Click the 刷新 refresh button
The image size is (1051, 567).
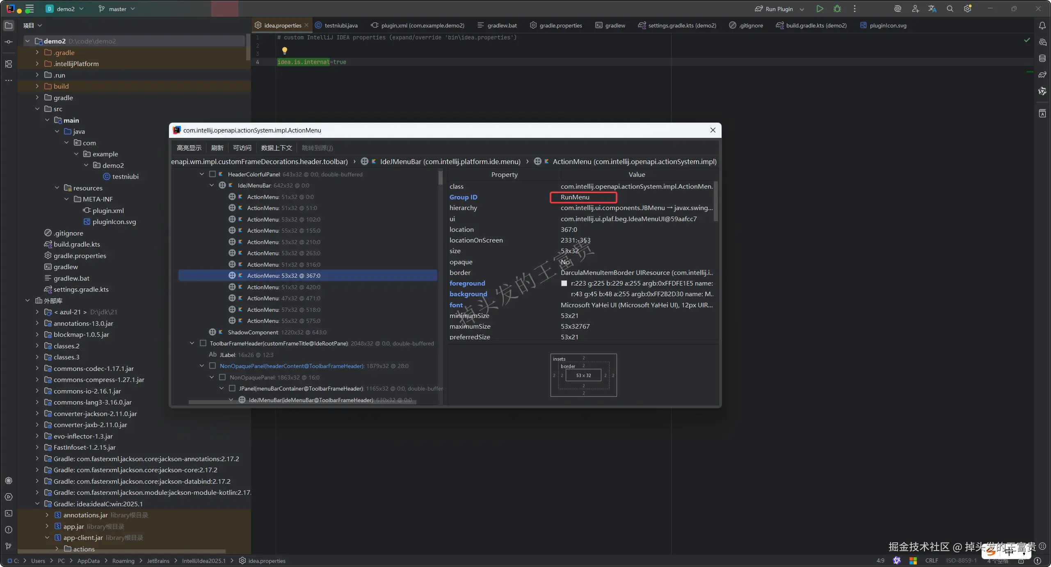tap(217, 148)
